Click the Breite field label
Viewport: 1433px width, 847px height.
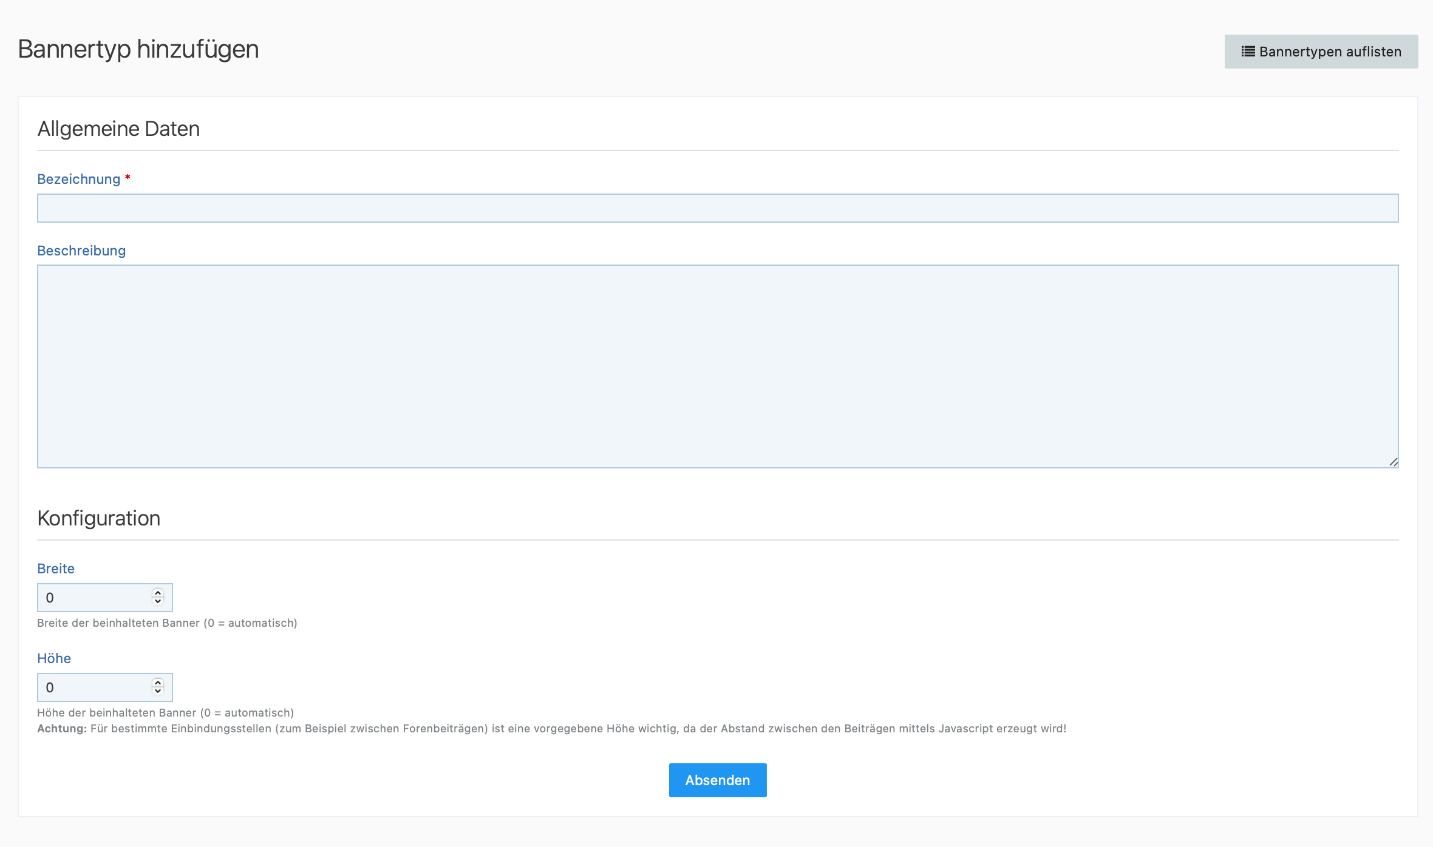56,569
